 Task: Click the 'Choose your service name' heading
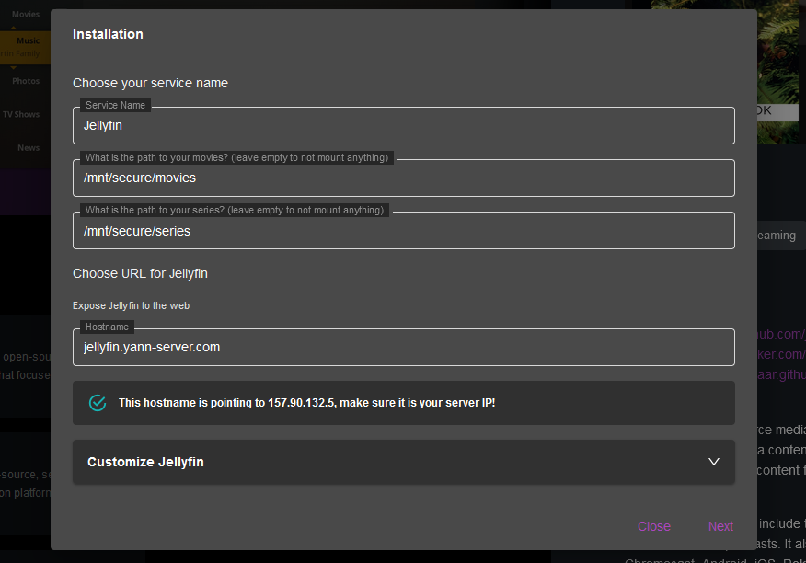point(150,83)
